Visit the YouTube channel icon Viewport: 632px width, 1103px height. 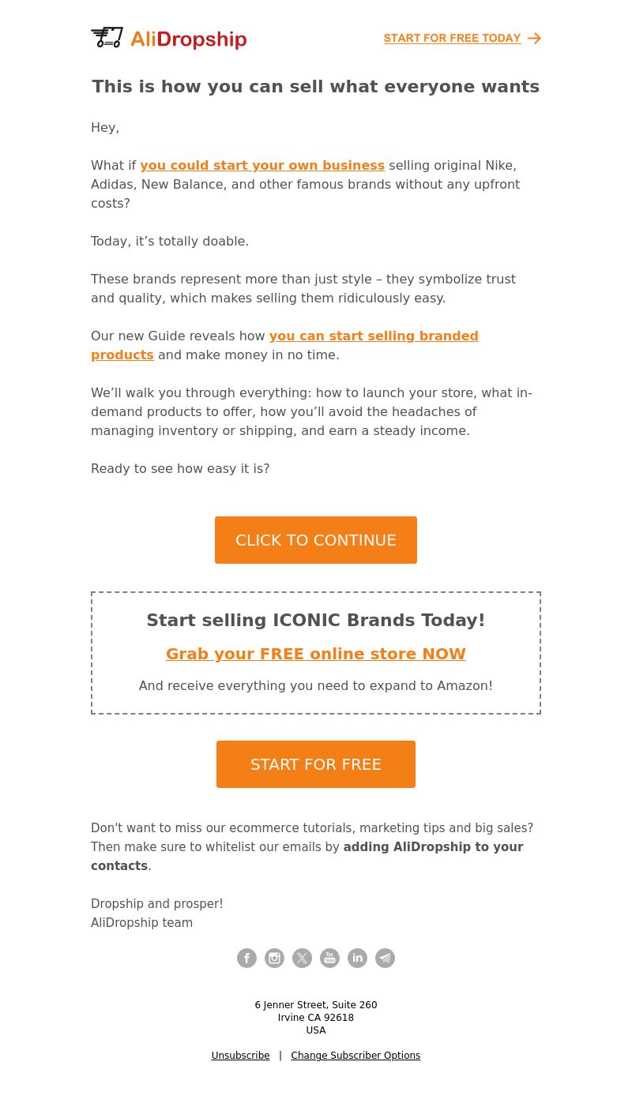pos(329,958)
